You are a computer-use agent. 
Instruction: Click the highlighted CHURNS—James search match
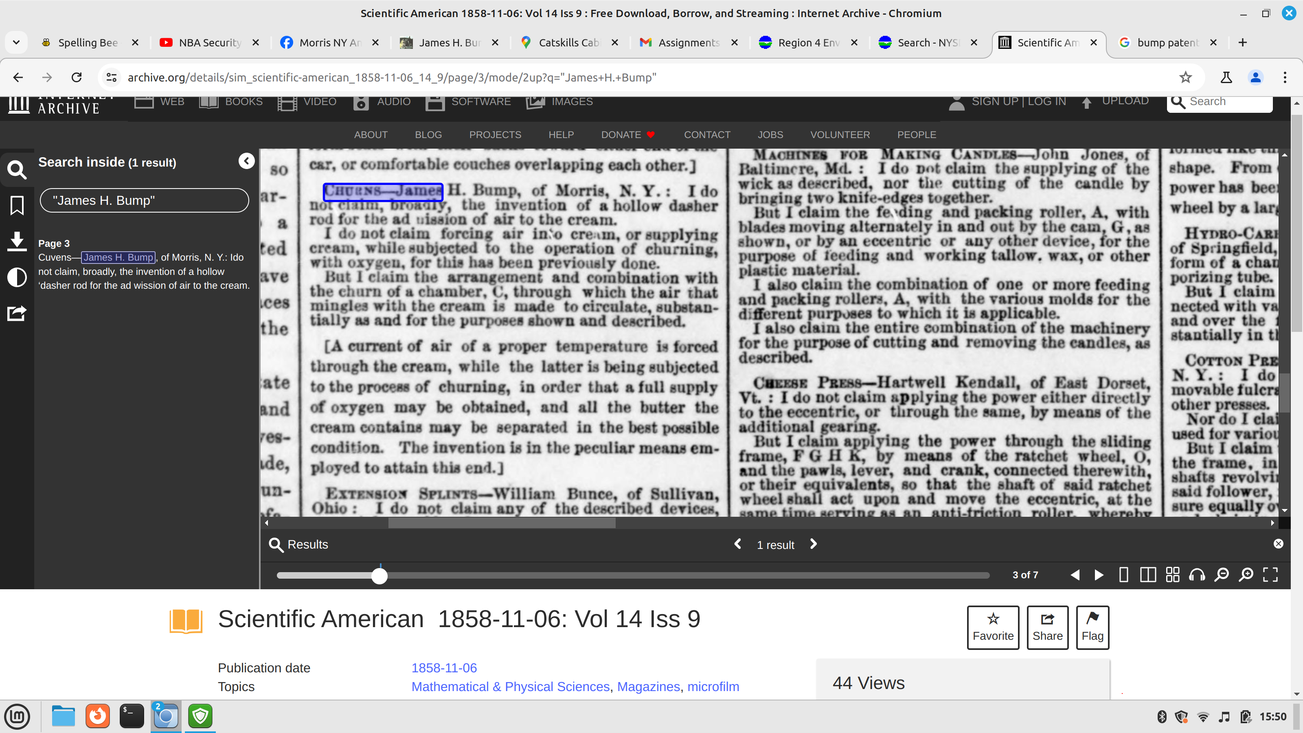pyautogui.click(x=383, y=191)
